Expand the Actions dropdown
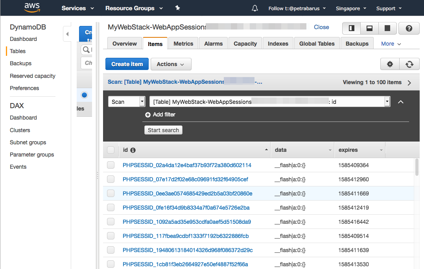424x269 pixels. pos(171,64)
